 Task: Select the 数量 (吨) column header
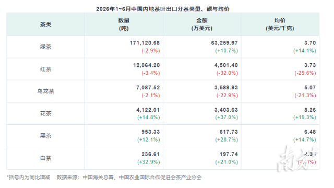(x=124, y=25)
